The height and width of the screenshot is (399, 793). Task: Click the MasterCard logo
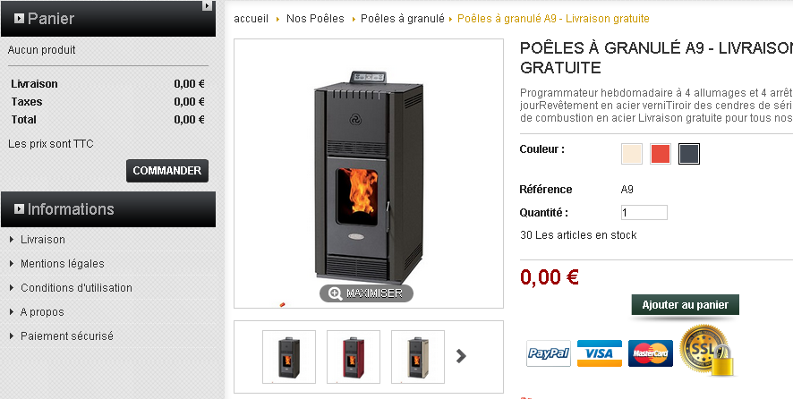tap(651, 353)
